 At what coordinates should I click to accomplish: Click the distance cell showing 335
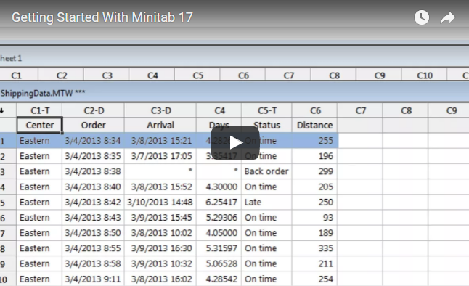tap(314, 248)
